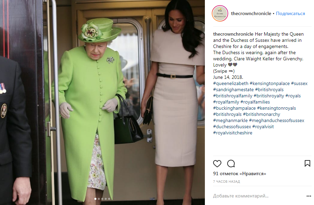Like the post with the heart icon
This screenshot has height=205, width=314.
(x=217, y=164)
